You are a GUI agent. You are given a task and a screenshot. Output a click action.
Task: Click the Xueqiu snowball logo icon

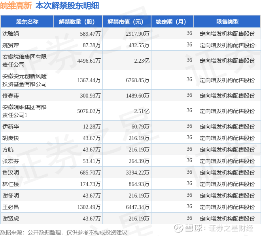(x=179, y=228)
